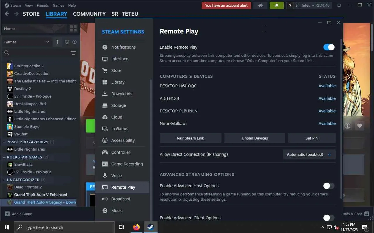Screen dimensions: 374x233
Task: Click the green bell notifications icon
Action: [276, 6]
